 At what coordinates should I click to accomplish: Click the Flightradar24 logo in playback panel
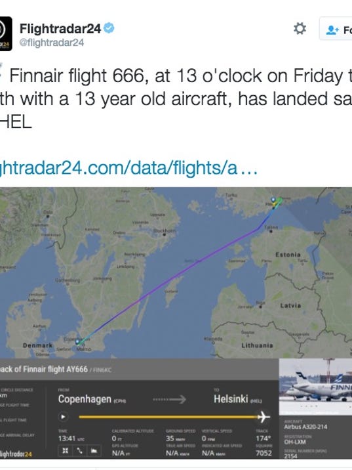[x=16, y=454]
